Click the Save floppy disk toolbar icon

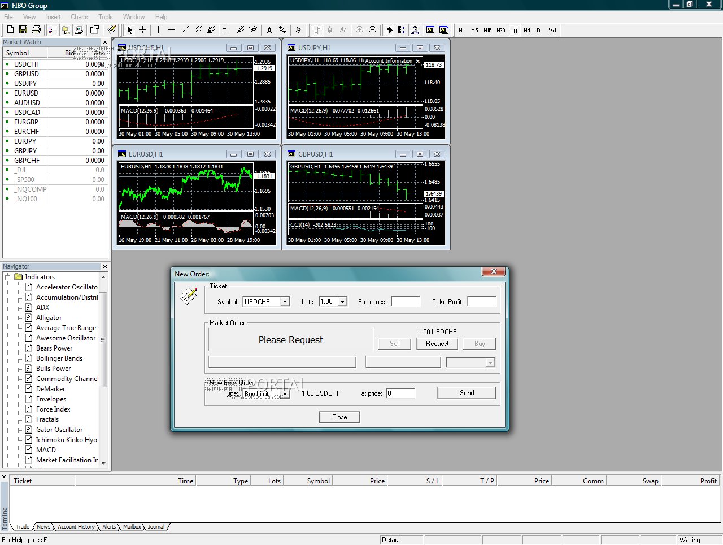[x=23, y=30]
